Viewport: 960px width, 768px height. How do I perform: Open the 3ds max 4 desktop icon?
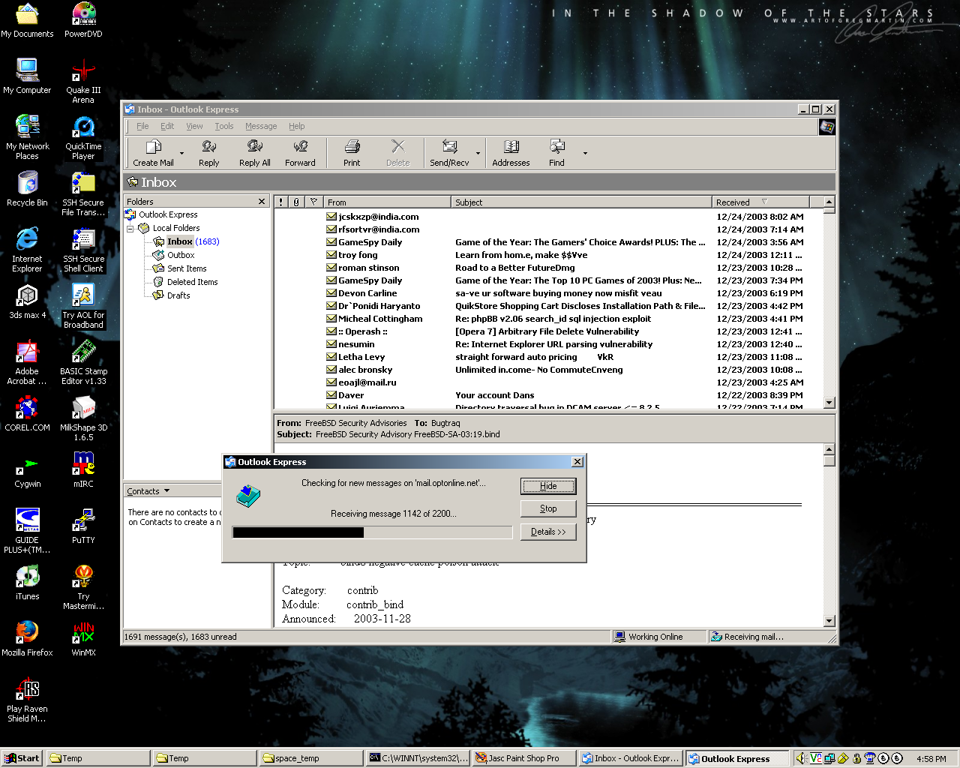click(28, 301)
